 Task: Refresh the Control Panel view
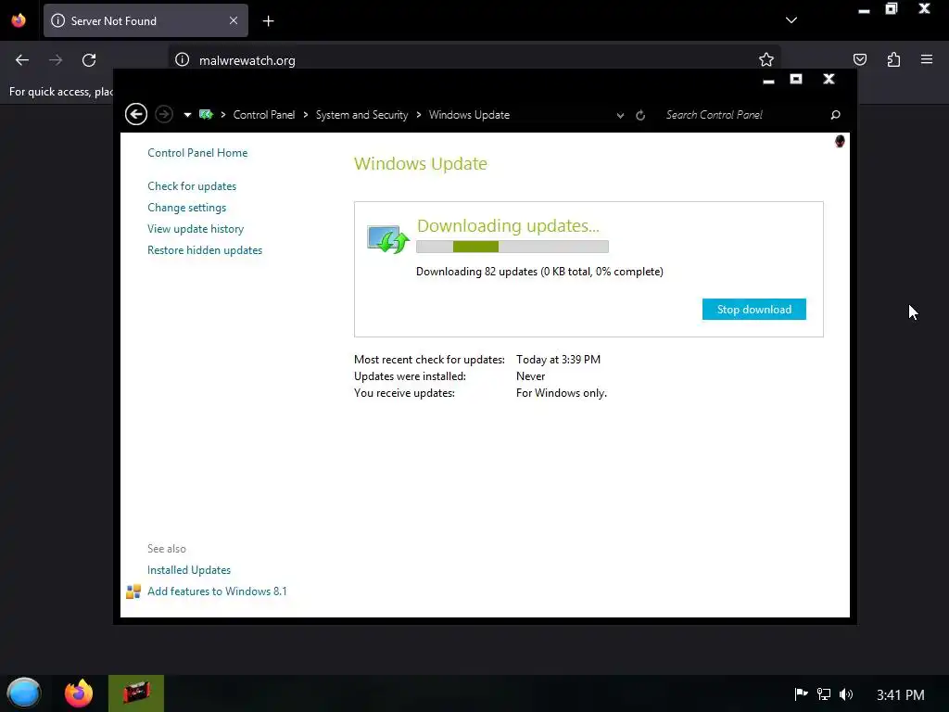click(x=640, y=115)
